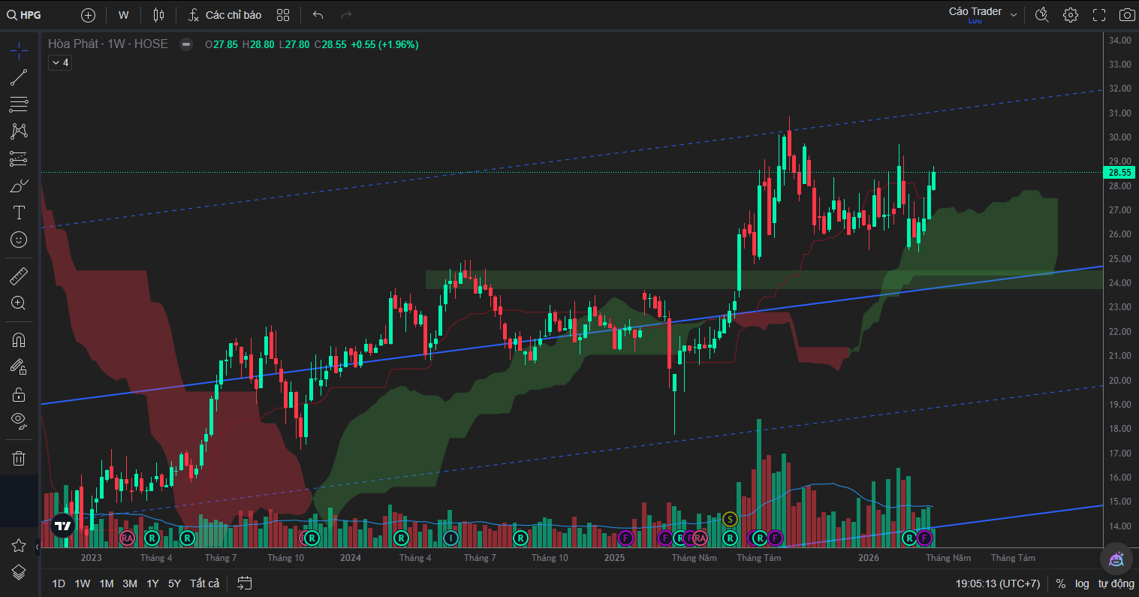
Task: Open the W interval dropdown
Action: coord(124,15)
